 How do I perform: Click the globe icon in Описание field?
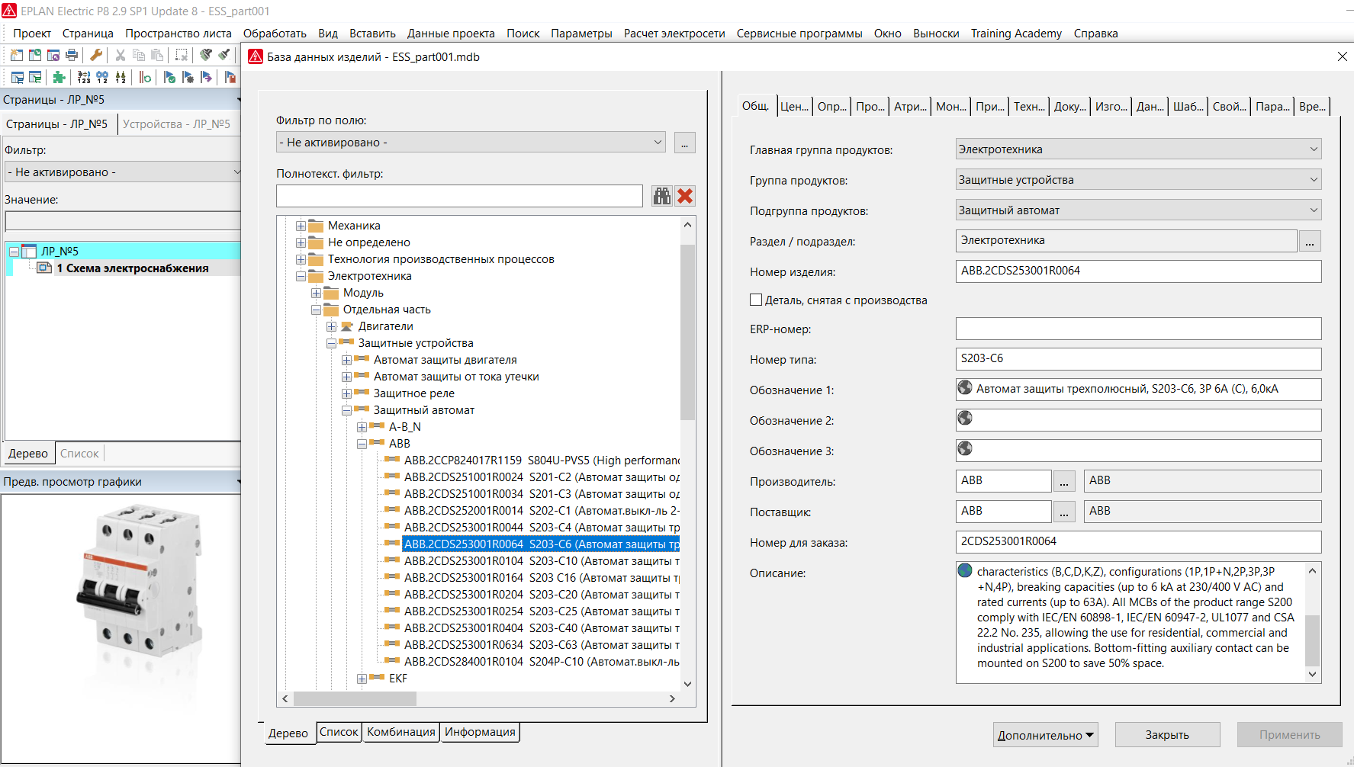point(965,570)
